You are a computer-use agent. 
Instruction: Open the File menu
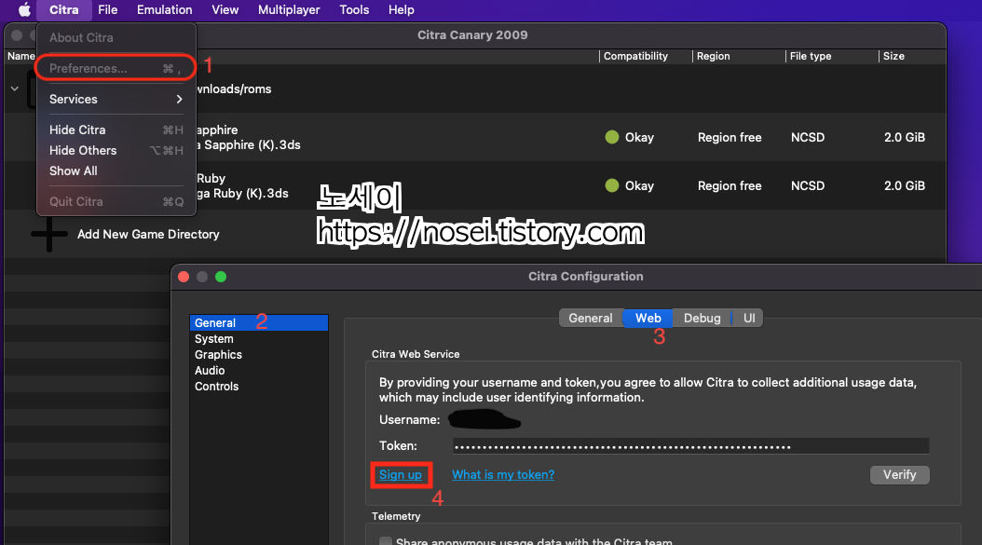point(108,9)
